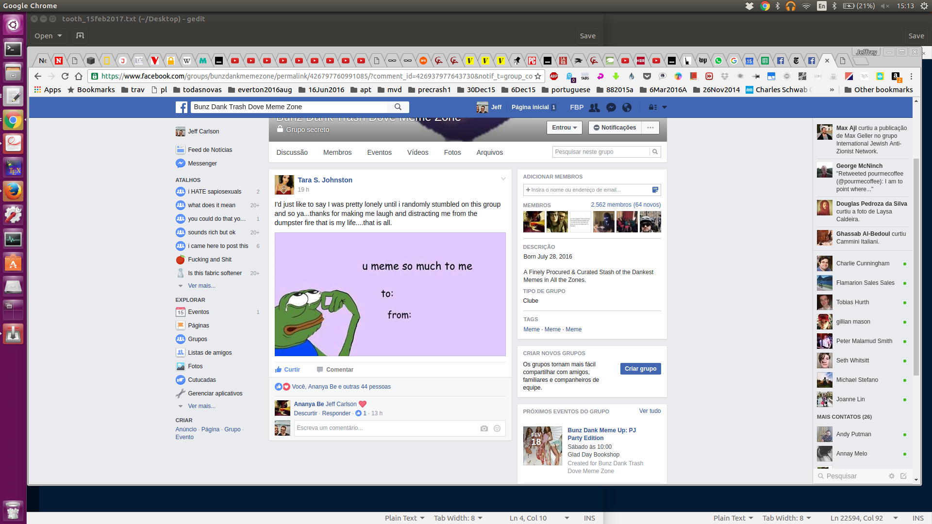Bookmark this page with the star
Viewport: 932px width, 524px height.
538,76
